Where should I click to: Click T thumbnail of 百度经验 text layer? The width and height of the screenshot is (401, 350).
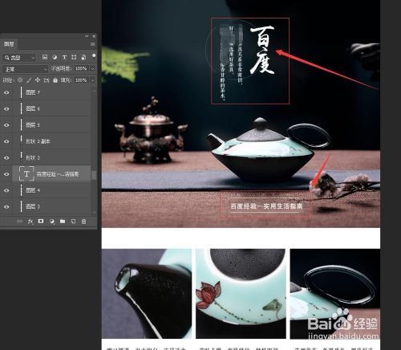point(26,174)
